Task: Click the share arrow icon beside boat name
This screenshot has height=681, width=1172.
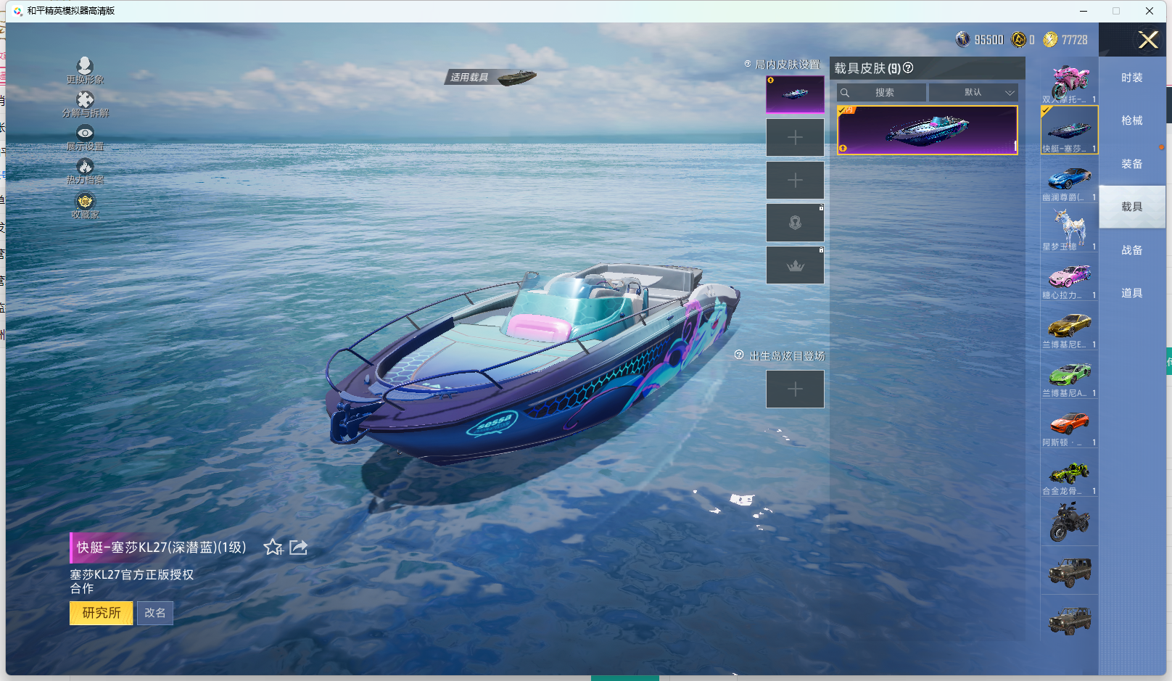Action: 298,548
